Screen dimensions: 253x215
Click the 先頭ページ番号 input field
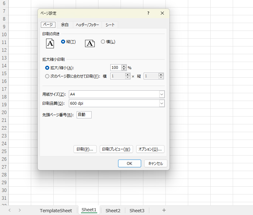point(84,115)
